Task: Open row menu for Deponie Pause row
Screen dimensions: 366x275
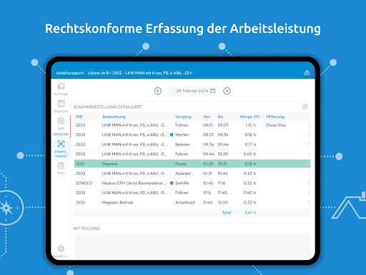Action: click(x=309, y=164)
